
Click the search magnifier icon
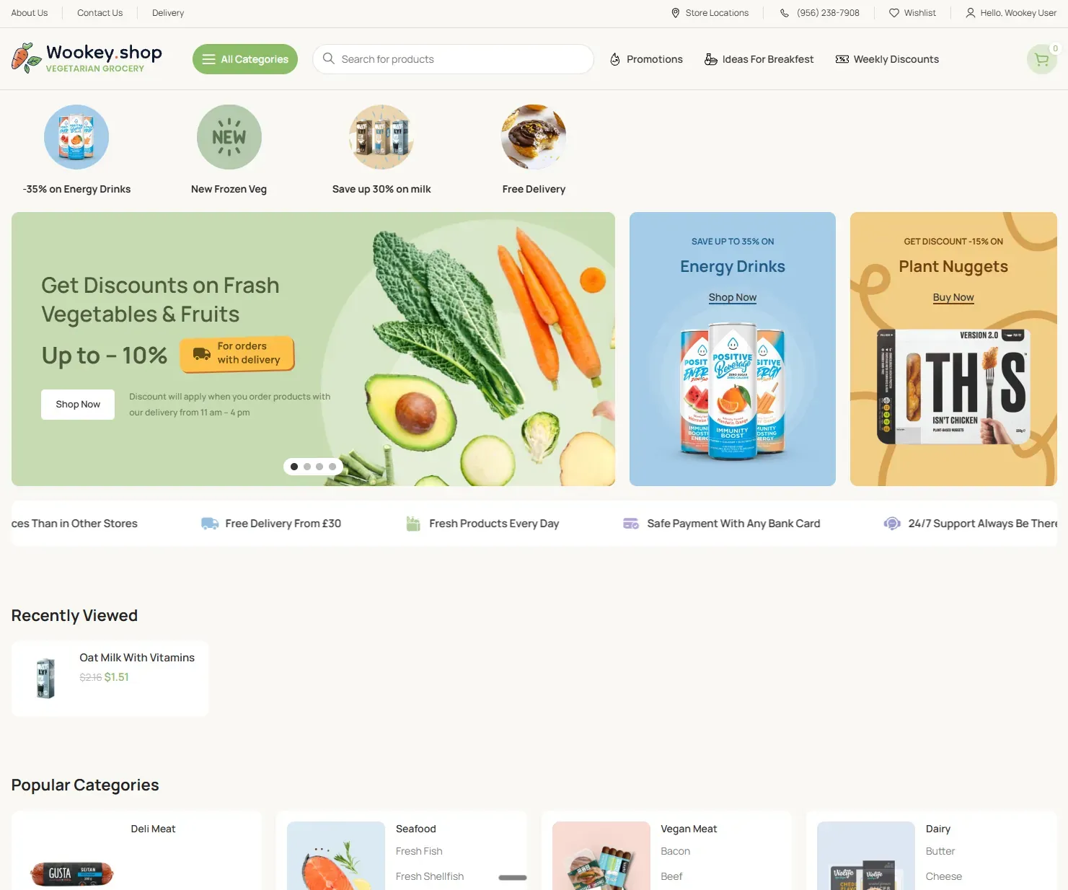pyautogui.click(x=329, y=58)
